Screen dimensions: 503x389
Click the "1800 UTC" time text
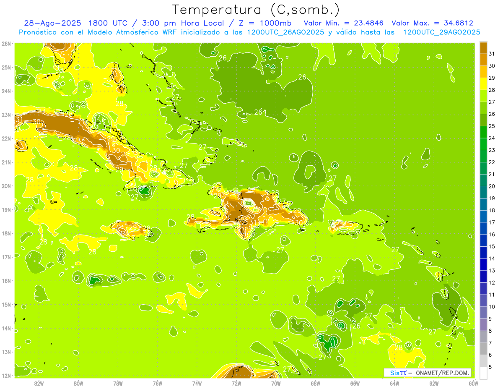click(x=109, y=23)
